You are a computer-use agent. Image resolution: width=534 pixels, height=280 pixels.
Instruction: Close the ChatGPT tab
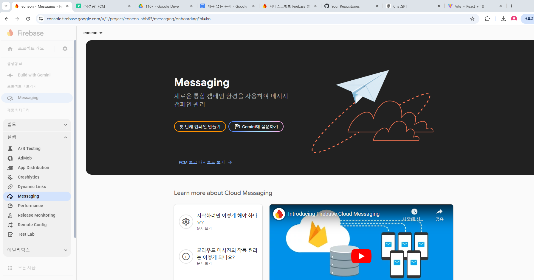[x=439, y=6]
